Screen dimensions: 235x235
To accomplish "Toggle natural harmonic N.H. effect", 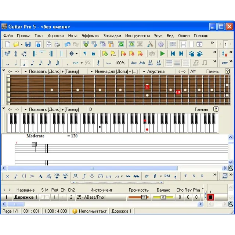I will point(57,176).
